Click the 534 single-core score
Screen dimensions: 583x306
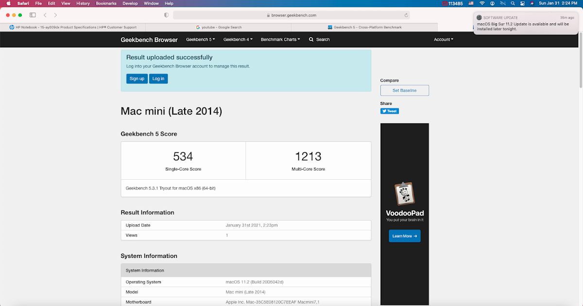183,156
